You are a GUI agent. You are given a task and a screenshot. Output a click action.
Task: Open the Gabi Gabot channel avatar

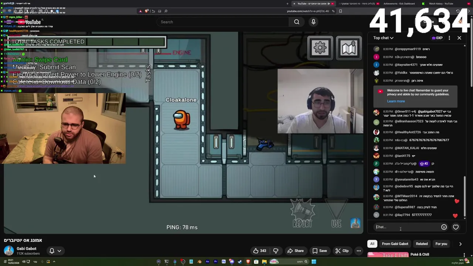[x=9, y=250]
